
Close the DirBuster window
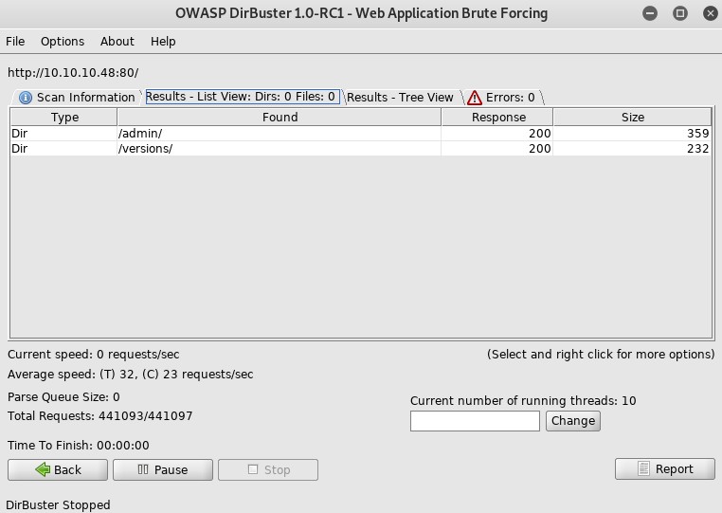coord(710,13)
